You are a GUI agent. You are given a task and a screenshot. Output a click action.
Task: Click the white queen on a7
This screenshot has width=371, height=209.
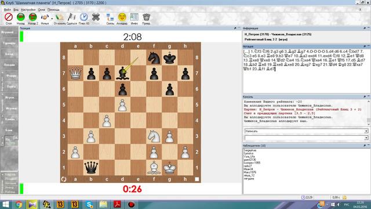75,73
